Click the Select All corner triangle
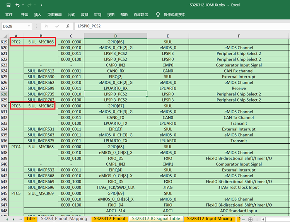Screen dimensions: 290x222 [5, 36]
